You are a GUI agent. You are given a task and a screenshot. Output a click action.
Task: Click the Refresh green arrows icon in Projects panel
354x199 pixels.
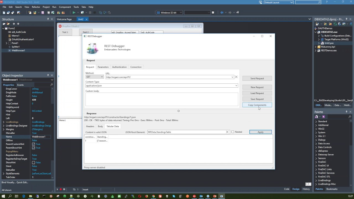click(335, 24)
